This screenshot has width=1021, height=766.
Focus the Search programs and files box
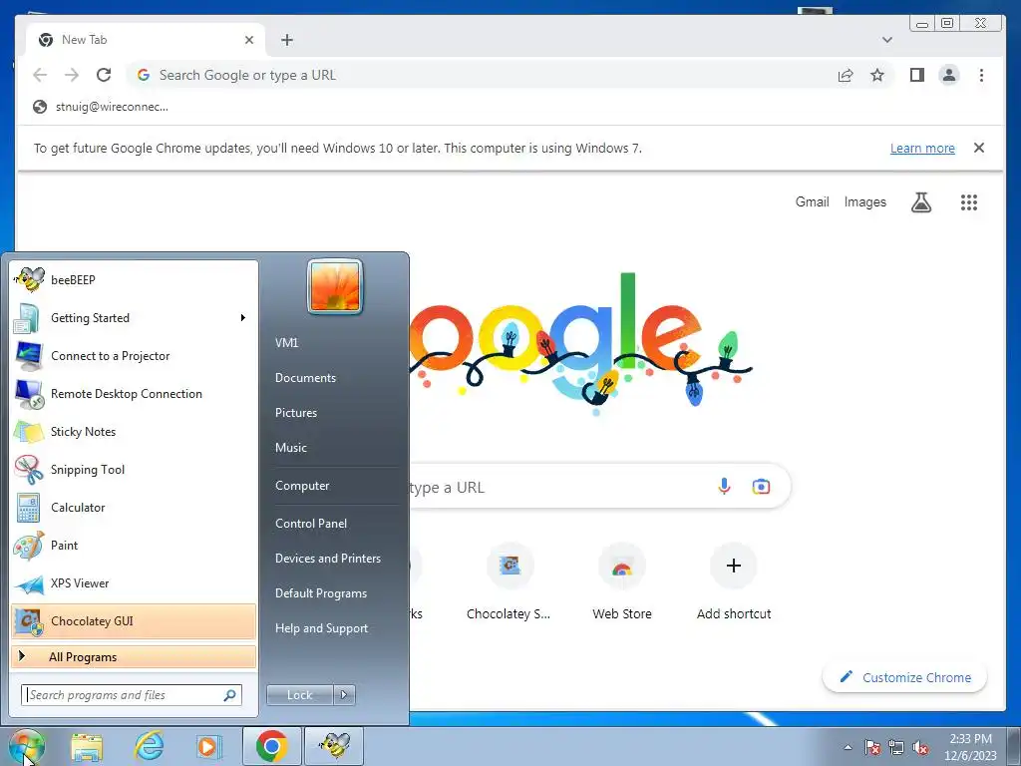(131, 695)
